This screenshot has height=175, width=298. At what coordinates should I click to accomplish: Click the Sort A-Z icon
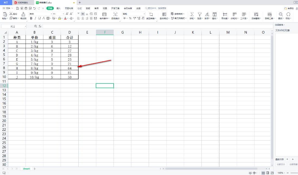pos(207,14)
